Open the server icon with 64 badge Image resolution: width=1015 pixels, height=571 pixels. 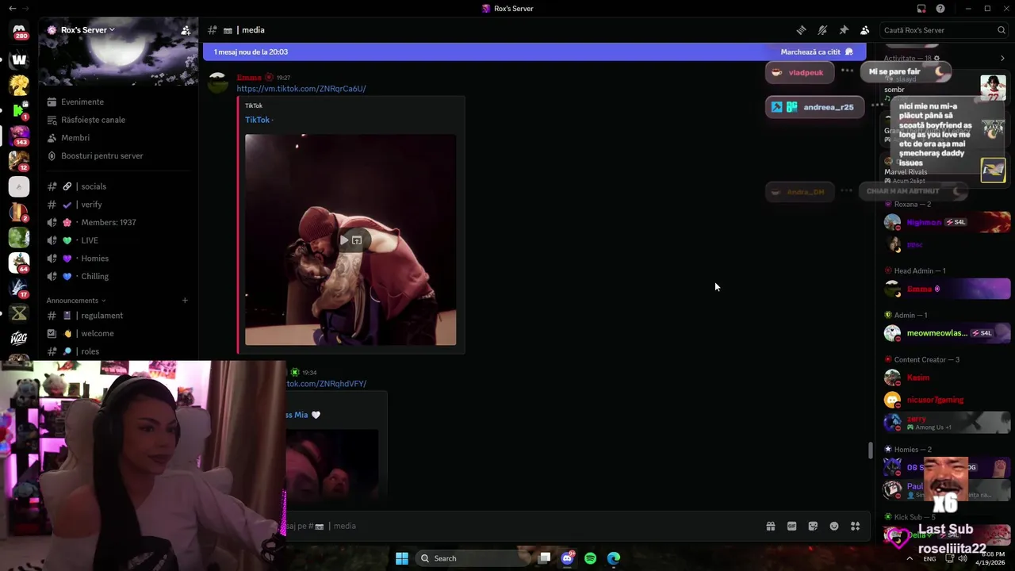tap(19, 263)
